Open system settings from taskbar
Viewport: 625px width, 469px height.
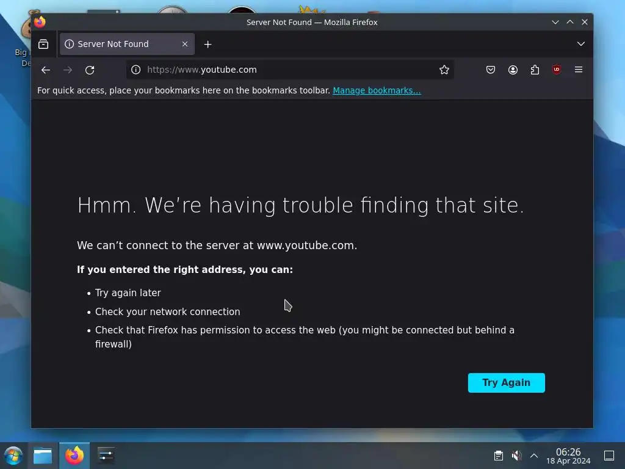[x=106, y=456]
